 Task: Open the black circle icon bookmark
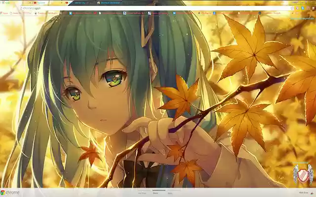[x=260, y=13]
